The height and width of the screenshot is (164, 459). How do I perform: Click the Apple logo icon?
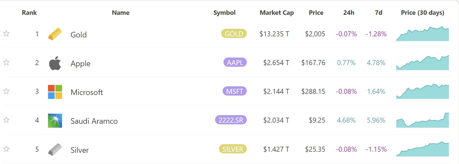(x=55, y=63)
